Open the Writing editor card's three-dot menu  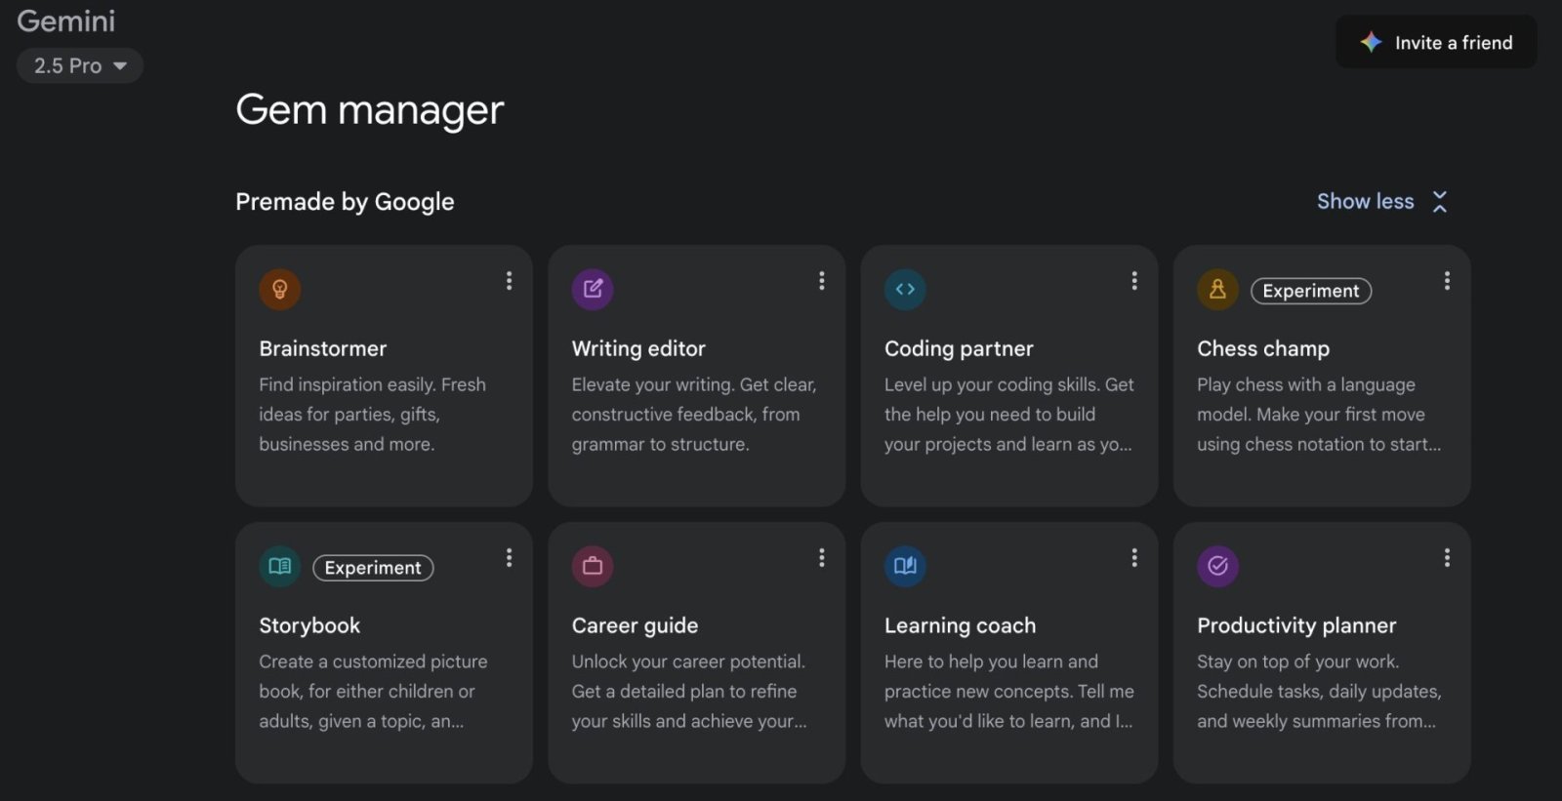(x=821, y=281)
